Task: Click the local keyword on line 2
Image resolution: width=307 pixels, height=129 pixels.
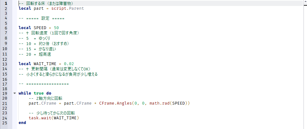Action: click(25, 8)
